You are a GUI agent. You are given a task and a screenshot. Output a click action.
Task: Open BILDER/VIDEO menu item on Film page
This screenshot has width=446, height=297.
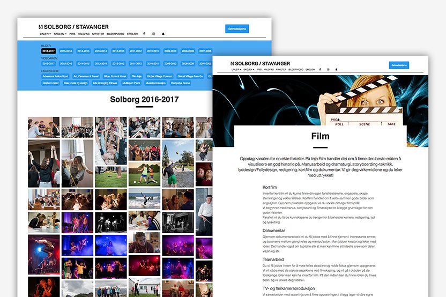pos(296,69)
